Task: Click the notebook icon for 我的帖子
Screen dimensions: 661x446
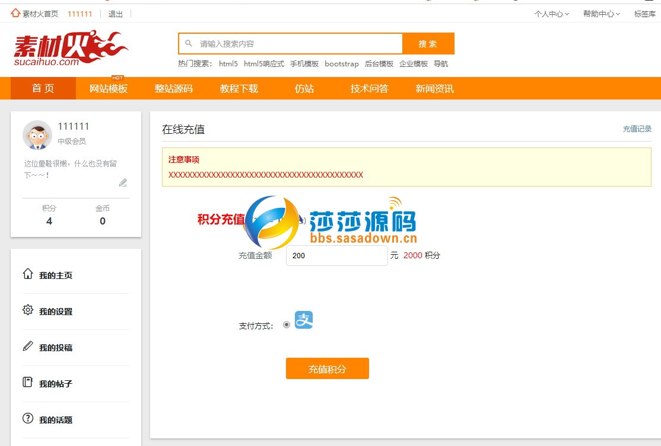Action: (x=28, y=382)
